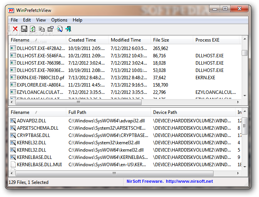Open the Help menu
Viewport: 259px width, 197px height.
click(x=77, y=20)
